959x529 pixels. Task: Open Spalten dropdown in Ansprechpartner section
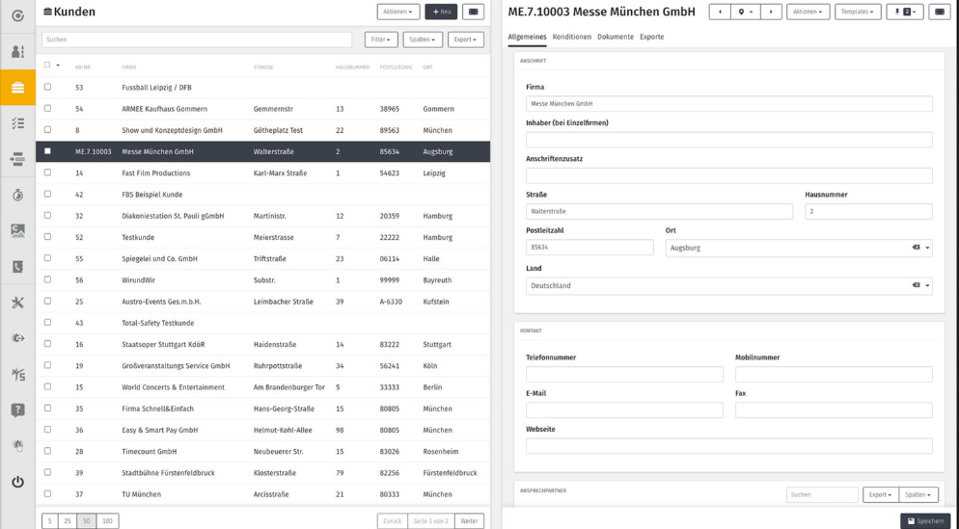pos(918,494)
